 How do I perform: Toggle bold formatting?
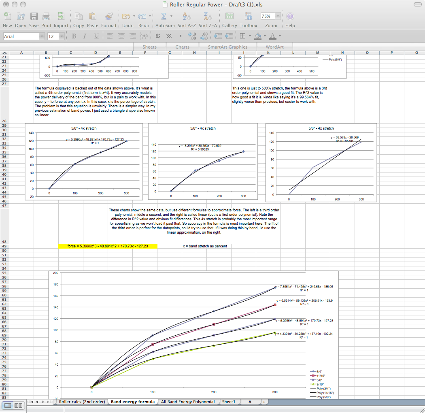point(74,36)
